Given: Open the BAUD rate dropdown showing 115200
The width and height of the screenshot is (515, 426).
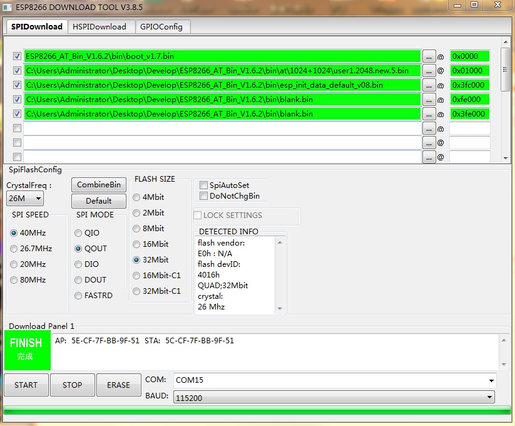Looking at the screenshot, I should (334, 397).
